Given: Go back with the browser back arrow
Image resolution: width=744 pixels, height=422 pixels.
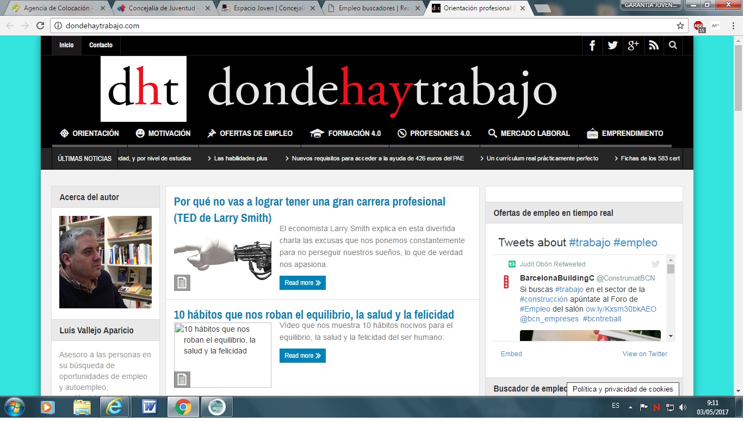Looking at the screenshot, I should (x=10, y=26).
